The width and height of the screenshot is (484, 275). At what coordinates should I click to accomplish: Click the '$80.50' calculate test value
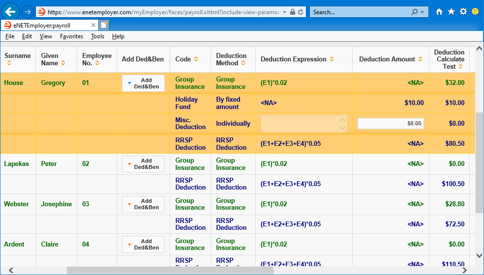coord(455,144)
